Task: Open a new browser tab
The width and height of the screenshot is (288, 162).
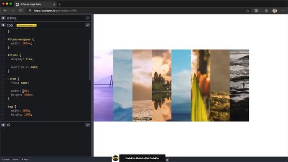Action: pyautogui.click(x=60, y=4)
